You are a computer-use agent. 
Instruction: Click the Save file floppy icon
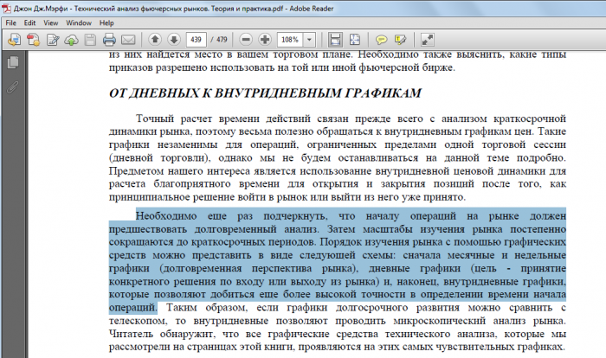tap(90, 40)
